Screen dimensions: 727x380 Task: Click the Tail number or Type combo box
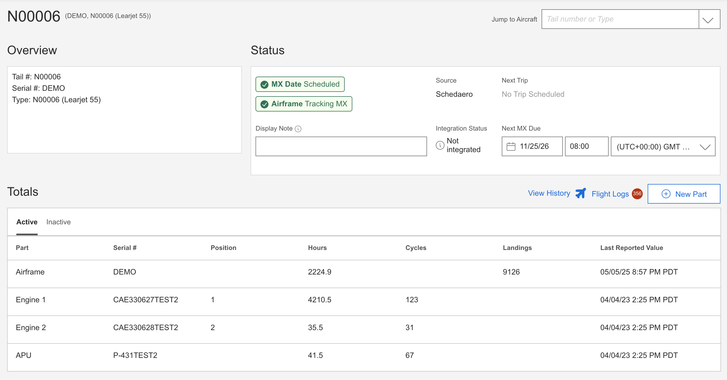click(x=620, y=19)
